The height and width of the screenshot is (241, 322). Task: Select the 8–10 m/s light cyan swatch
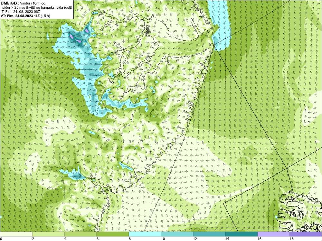point(145,234)
